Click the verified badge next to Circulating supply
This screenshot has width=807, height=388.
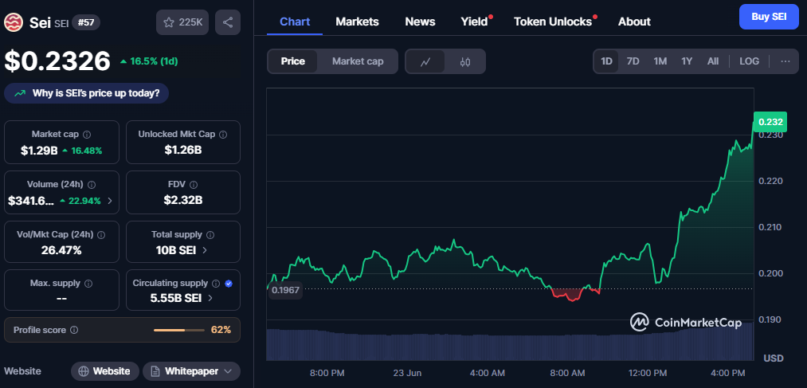pos(229,284)
